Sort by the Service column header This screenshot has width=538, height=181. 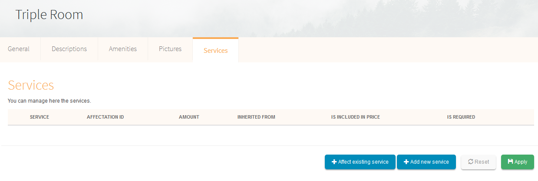tap(39, 117)
